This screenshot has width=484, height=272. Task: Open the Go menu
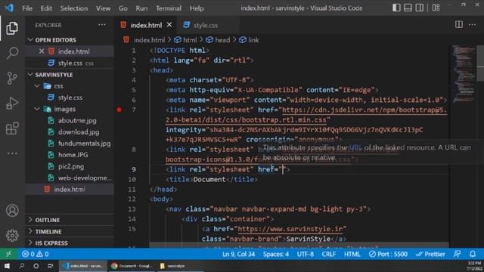[123, 8]
